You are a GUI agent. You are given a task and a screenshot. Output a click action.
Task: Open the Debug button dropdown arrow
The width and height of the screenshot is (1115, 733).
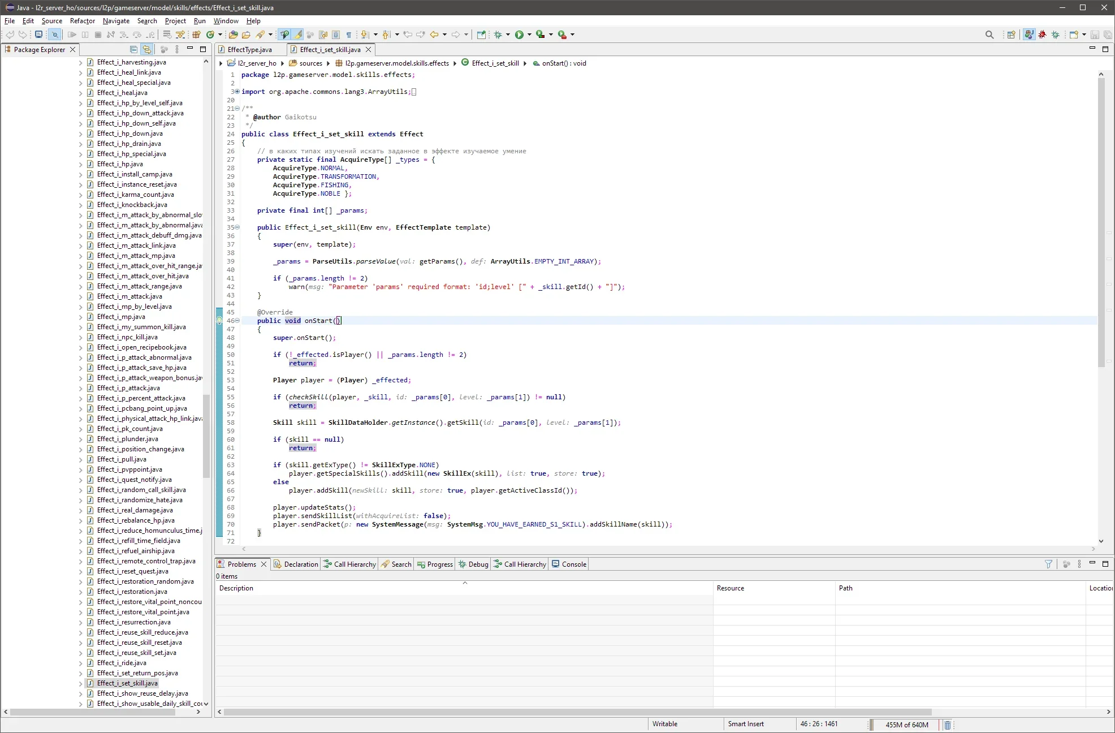click(x=508, y=35)
